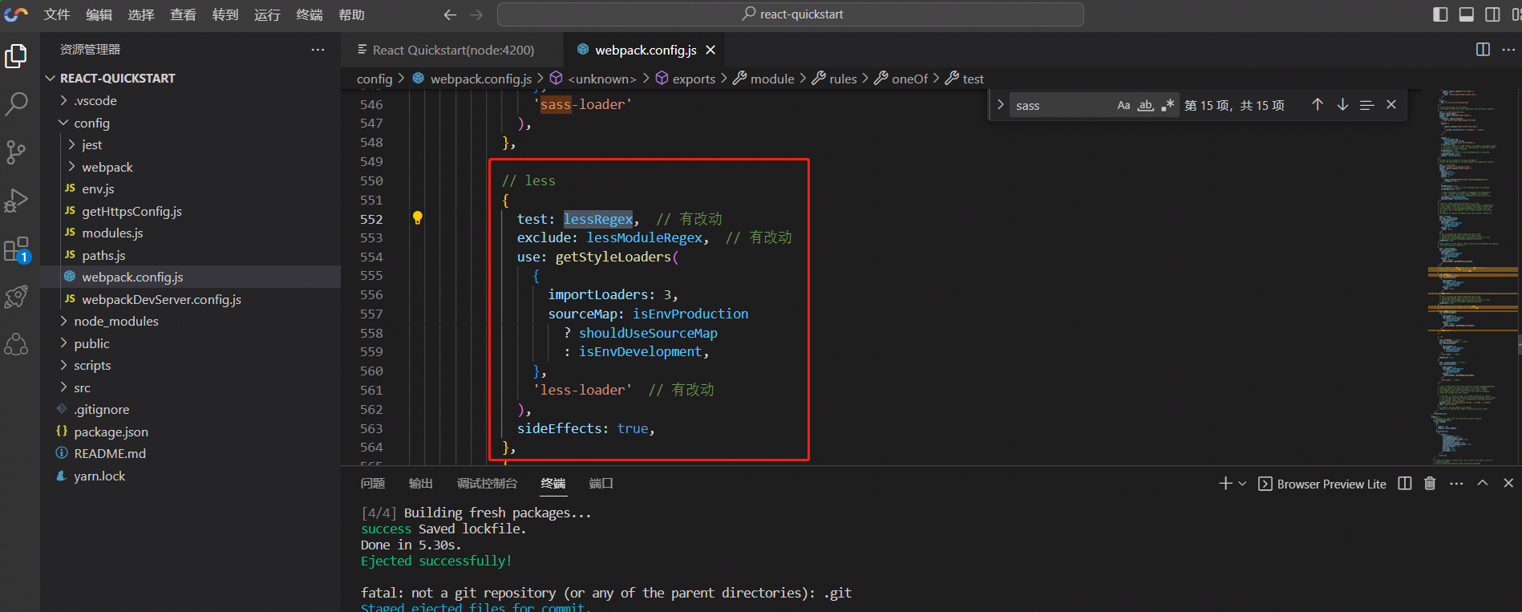Open modules.js file

click(112, 233)
